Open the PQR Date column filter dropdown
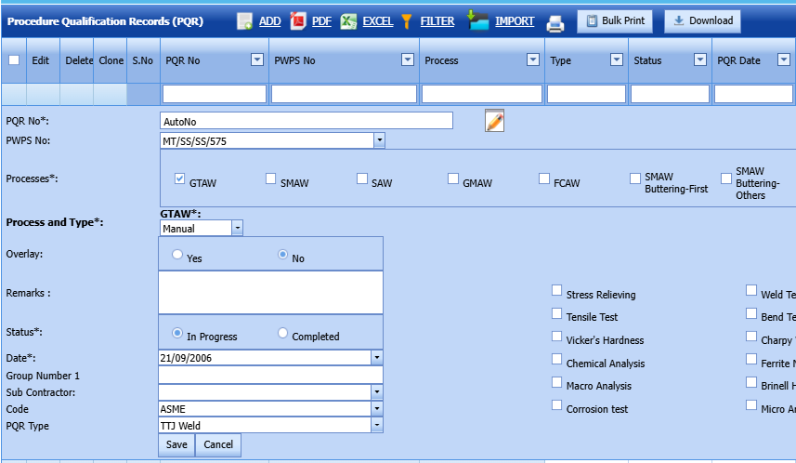Screen dimensions: 796x463 tap(784, 60)
